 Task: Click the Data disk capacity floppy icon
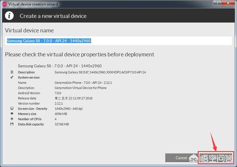click(x=12, y=124)
